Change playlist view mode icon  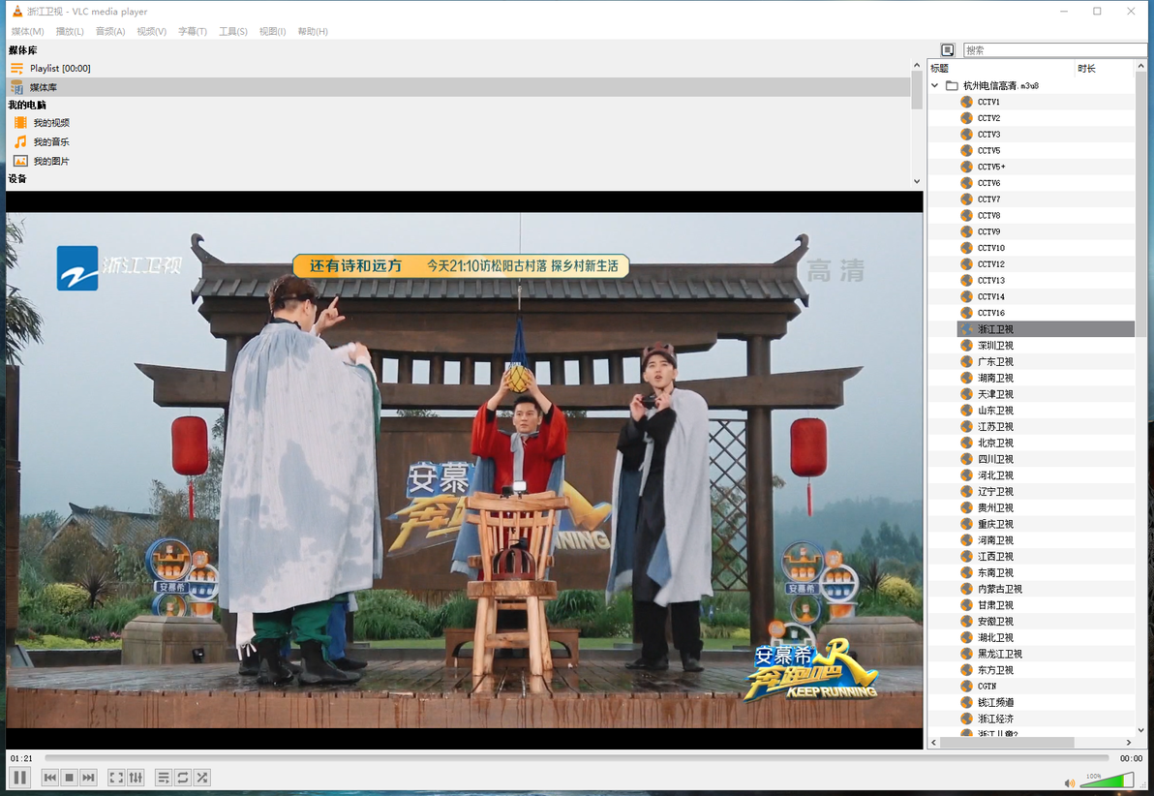coord(948,50)
